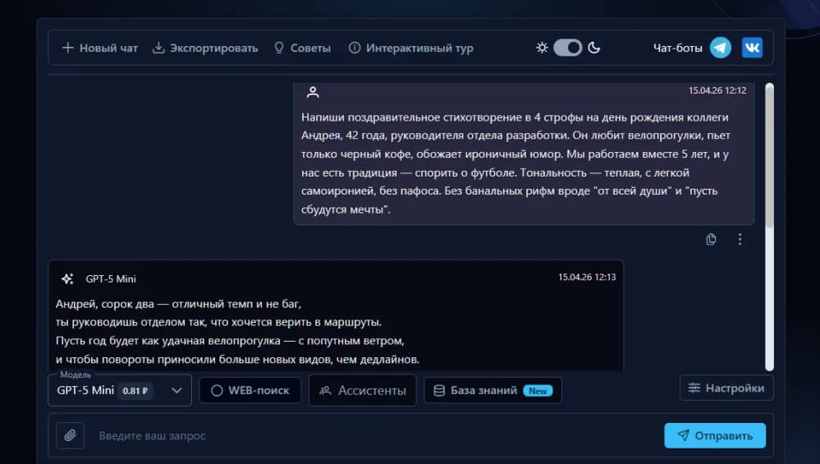
Task: Copy the user message with copy icon
Action: pyautogui.click(x=712, y=239)
